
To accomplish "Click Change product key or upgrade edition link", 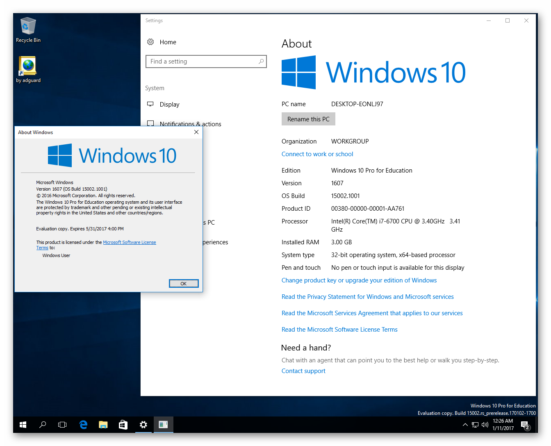I will tap(359, 280).
